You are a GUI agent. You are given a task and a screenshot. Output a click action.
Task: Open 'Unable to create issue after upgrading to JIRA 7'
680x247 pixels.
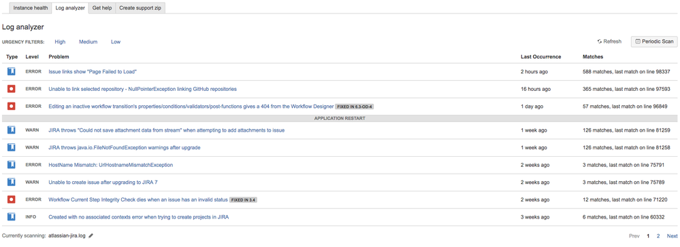coord(103,182)
